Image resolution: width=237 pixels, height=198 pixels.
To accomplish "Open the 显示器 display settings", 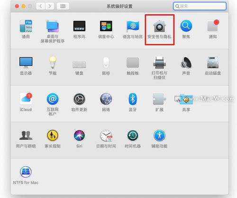I will [26, 66].
